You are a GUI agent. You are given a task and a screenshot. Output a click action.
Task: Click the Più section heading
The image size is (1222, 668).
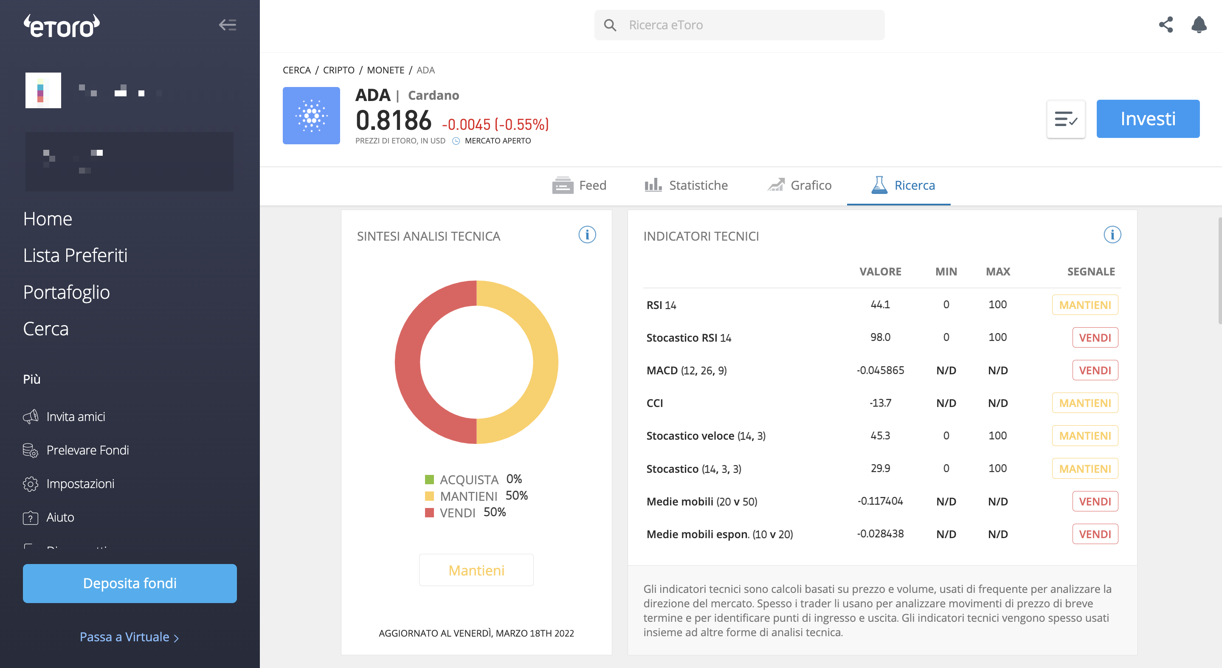[x=32, y=379]
